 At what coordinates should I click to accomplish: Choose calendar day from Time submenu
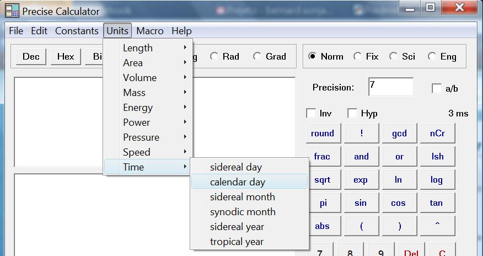pos(249,182)
